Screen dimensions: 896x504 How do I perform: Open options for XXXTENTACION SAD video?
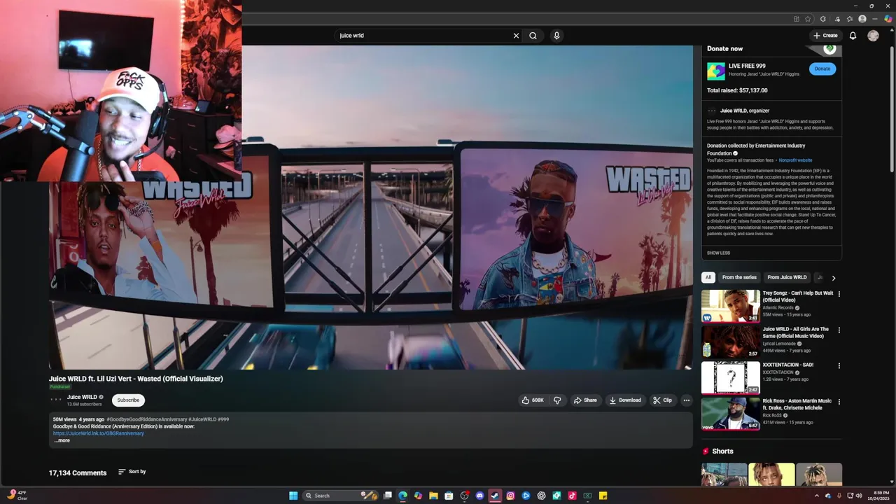coord(839,365)
